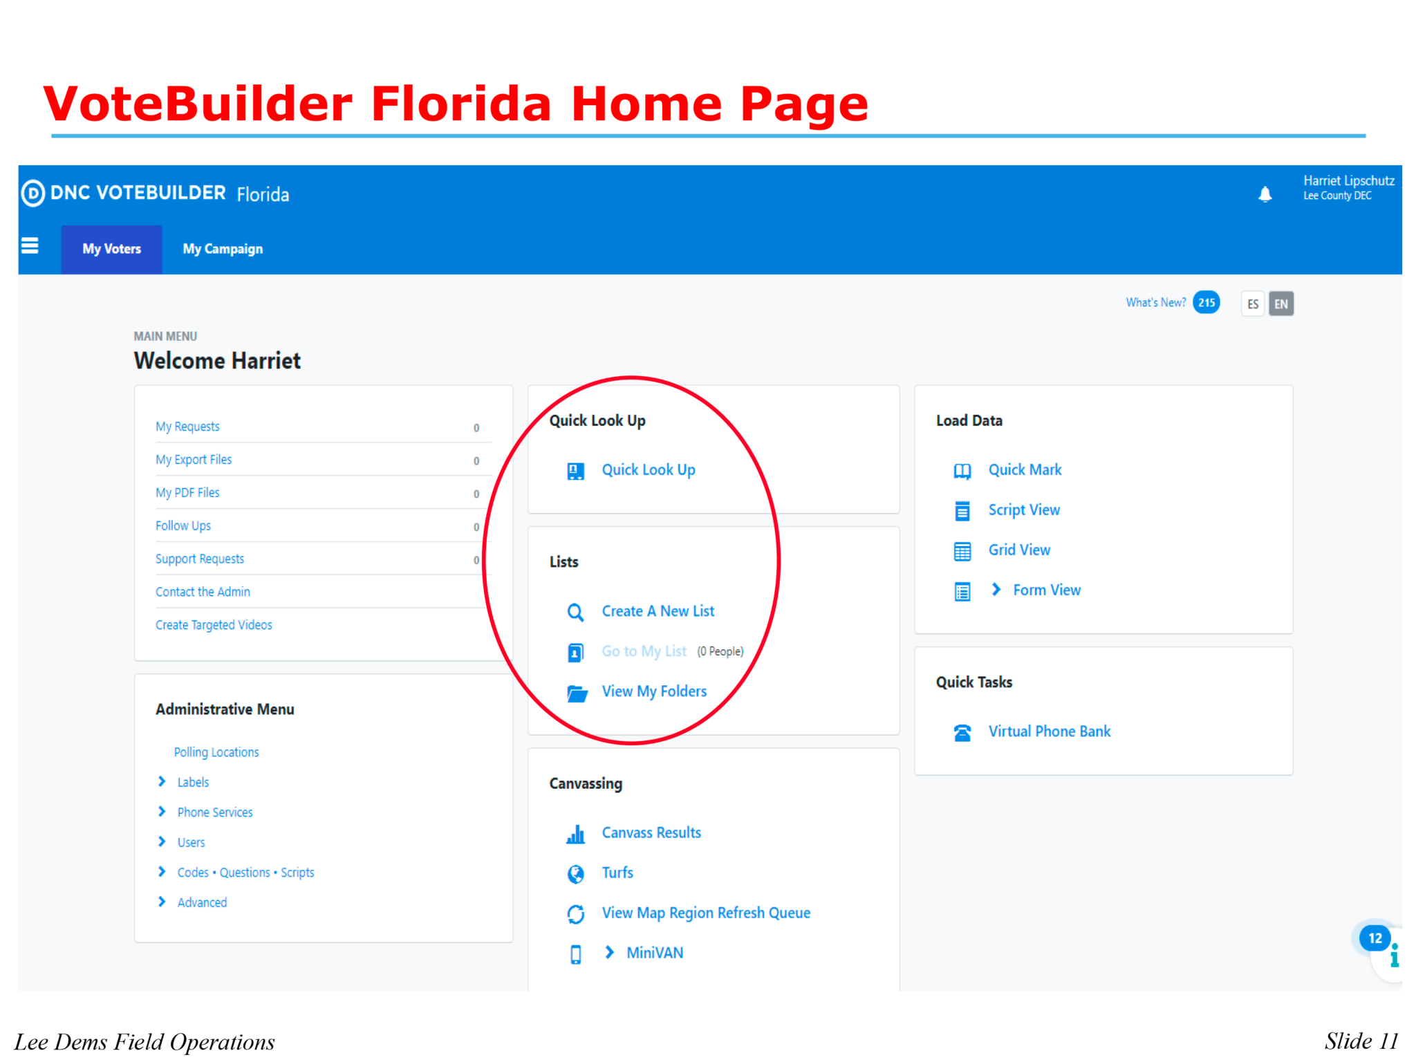This screenshot has width=1416, height=1062.
Task: Open the notification bell
Action: 1265,194
